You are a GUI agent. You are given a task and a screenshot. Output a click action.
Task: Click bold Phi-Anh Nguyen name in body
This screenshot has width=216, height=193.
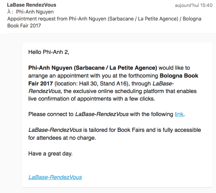(x=50, y=68)
